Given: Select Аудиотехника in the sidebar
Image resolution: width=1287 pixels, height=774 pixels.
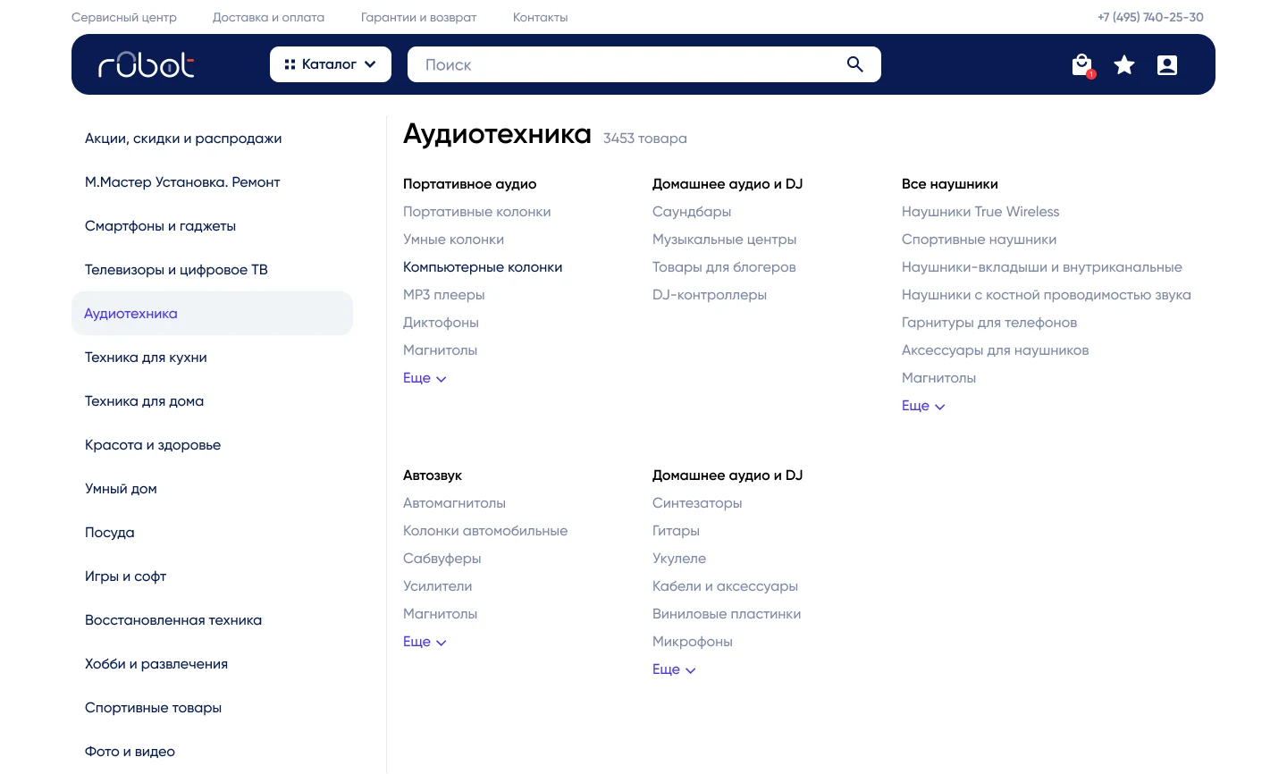Looking at the screenshot, I should pyautogui.click(x=213, y=314).
